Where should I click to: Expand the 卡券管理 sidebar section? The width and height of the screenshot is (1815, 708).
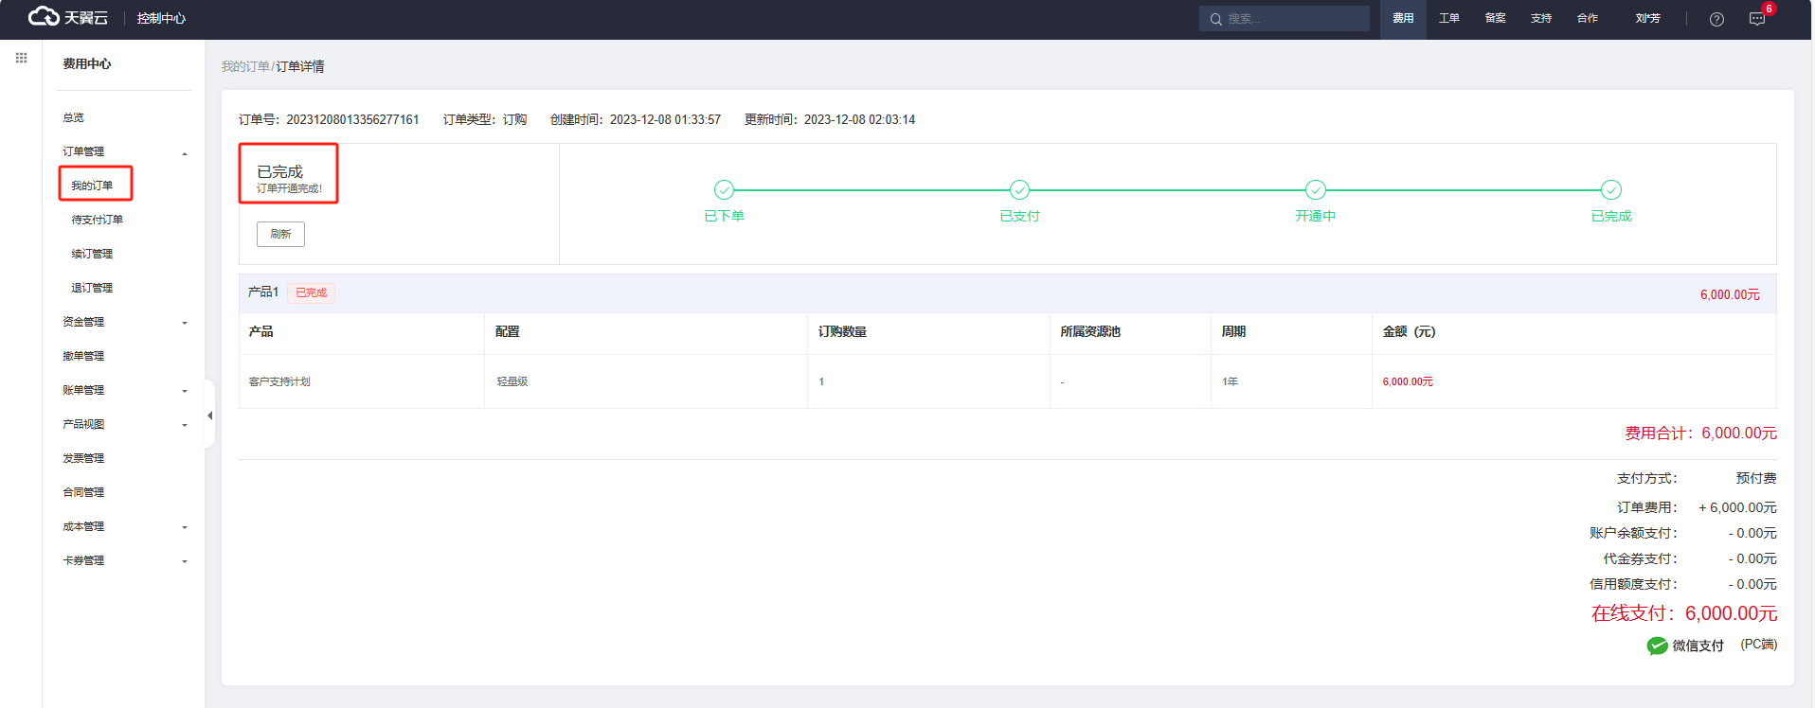coord(185,561)
